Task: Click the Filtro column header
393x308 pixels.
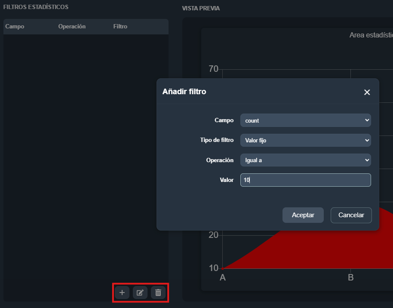Action: 120,27
